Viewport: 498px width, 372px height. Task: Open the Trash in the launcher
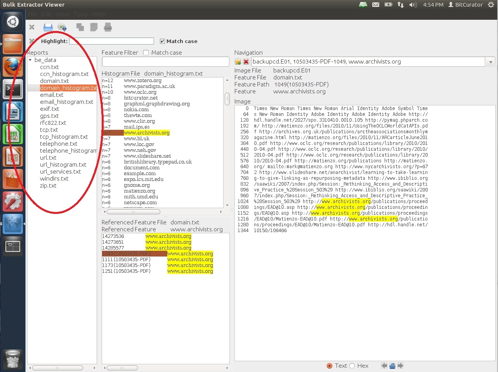click(13, 360)
